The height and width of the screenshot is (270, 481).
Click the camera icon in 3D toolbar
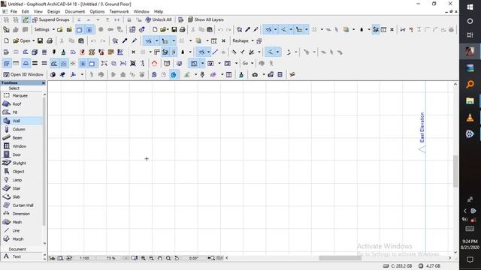click(255, 75)
